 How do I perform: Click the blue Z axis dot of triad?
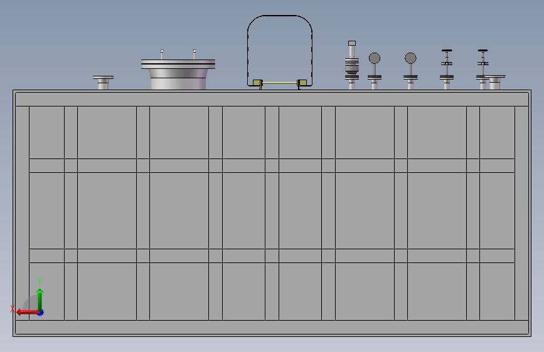click(x=41, y=313)
